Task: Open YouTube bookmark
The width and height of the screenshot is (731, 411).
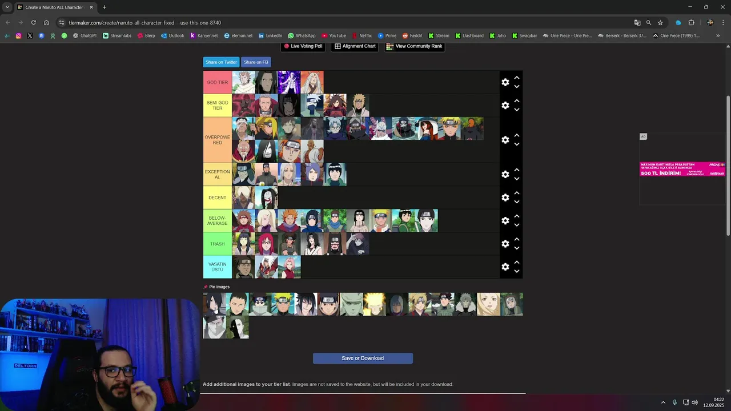Action: pyautogui.click(x=334, y=35)
